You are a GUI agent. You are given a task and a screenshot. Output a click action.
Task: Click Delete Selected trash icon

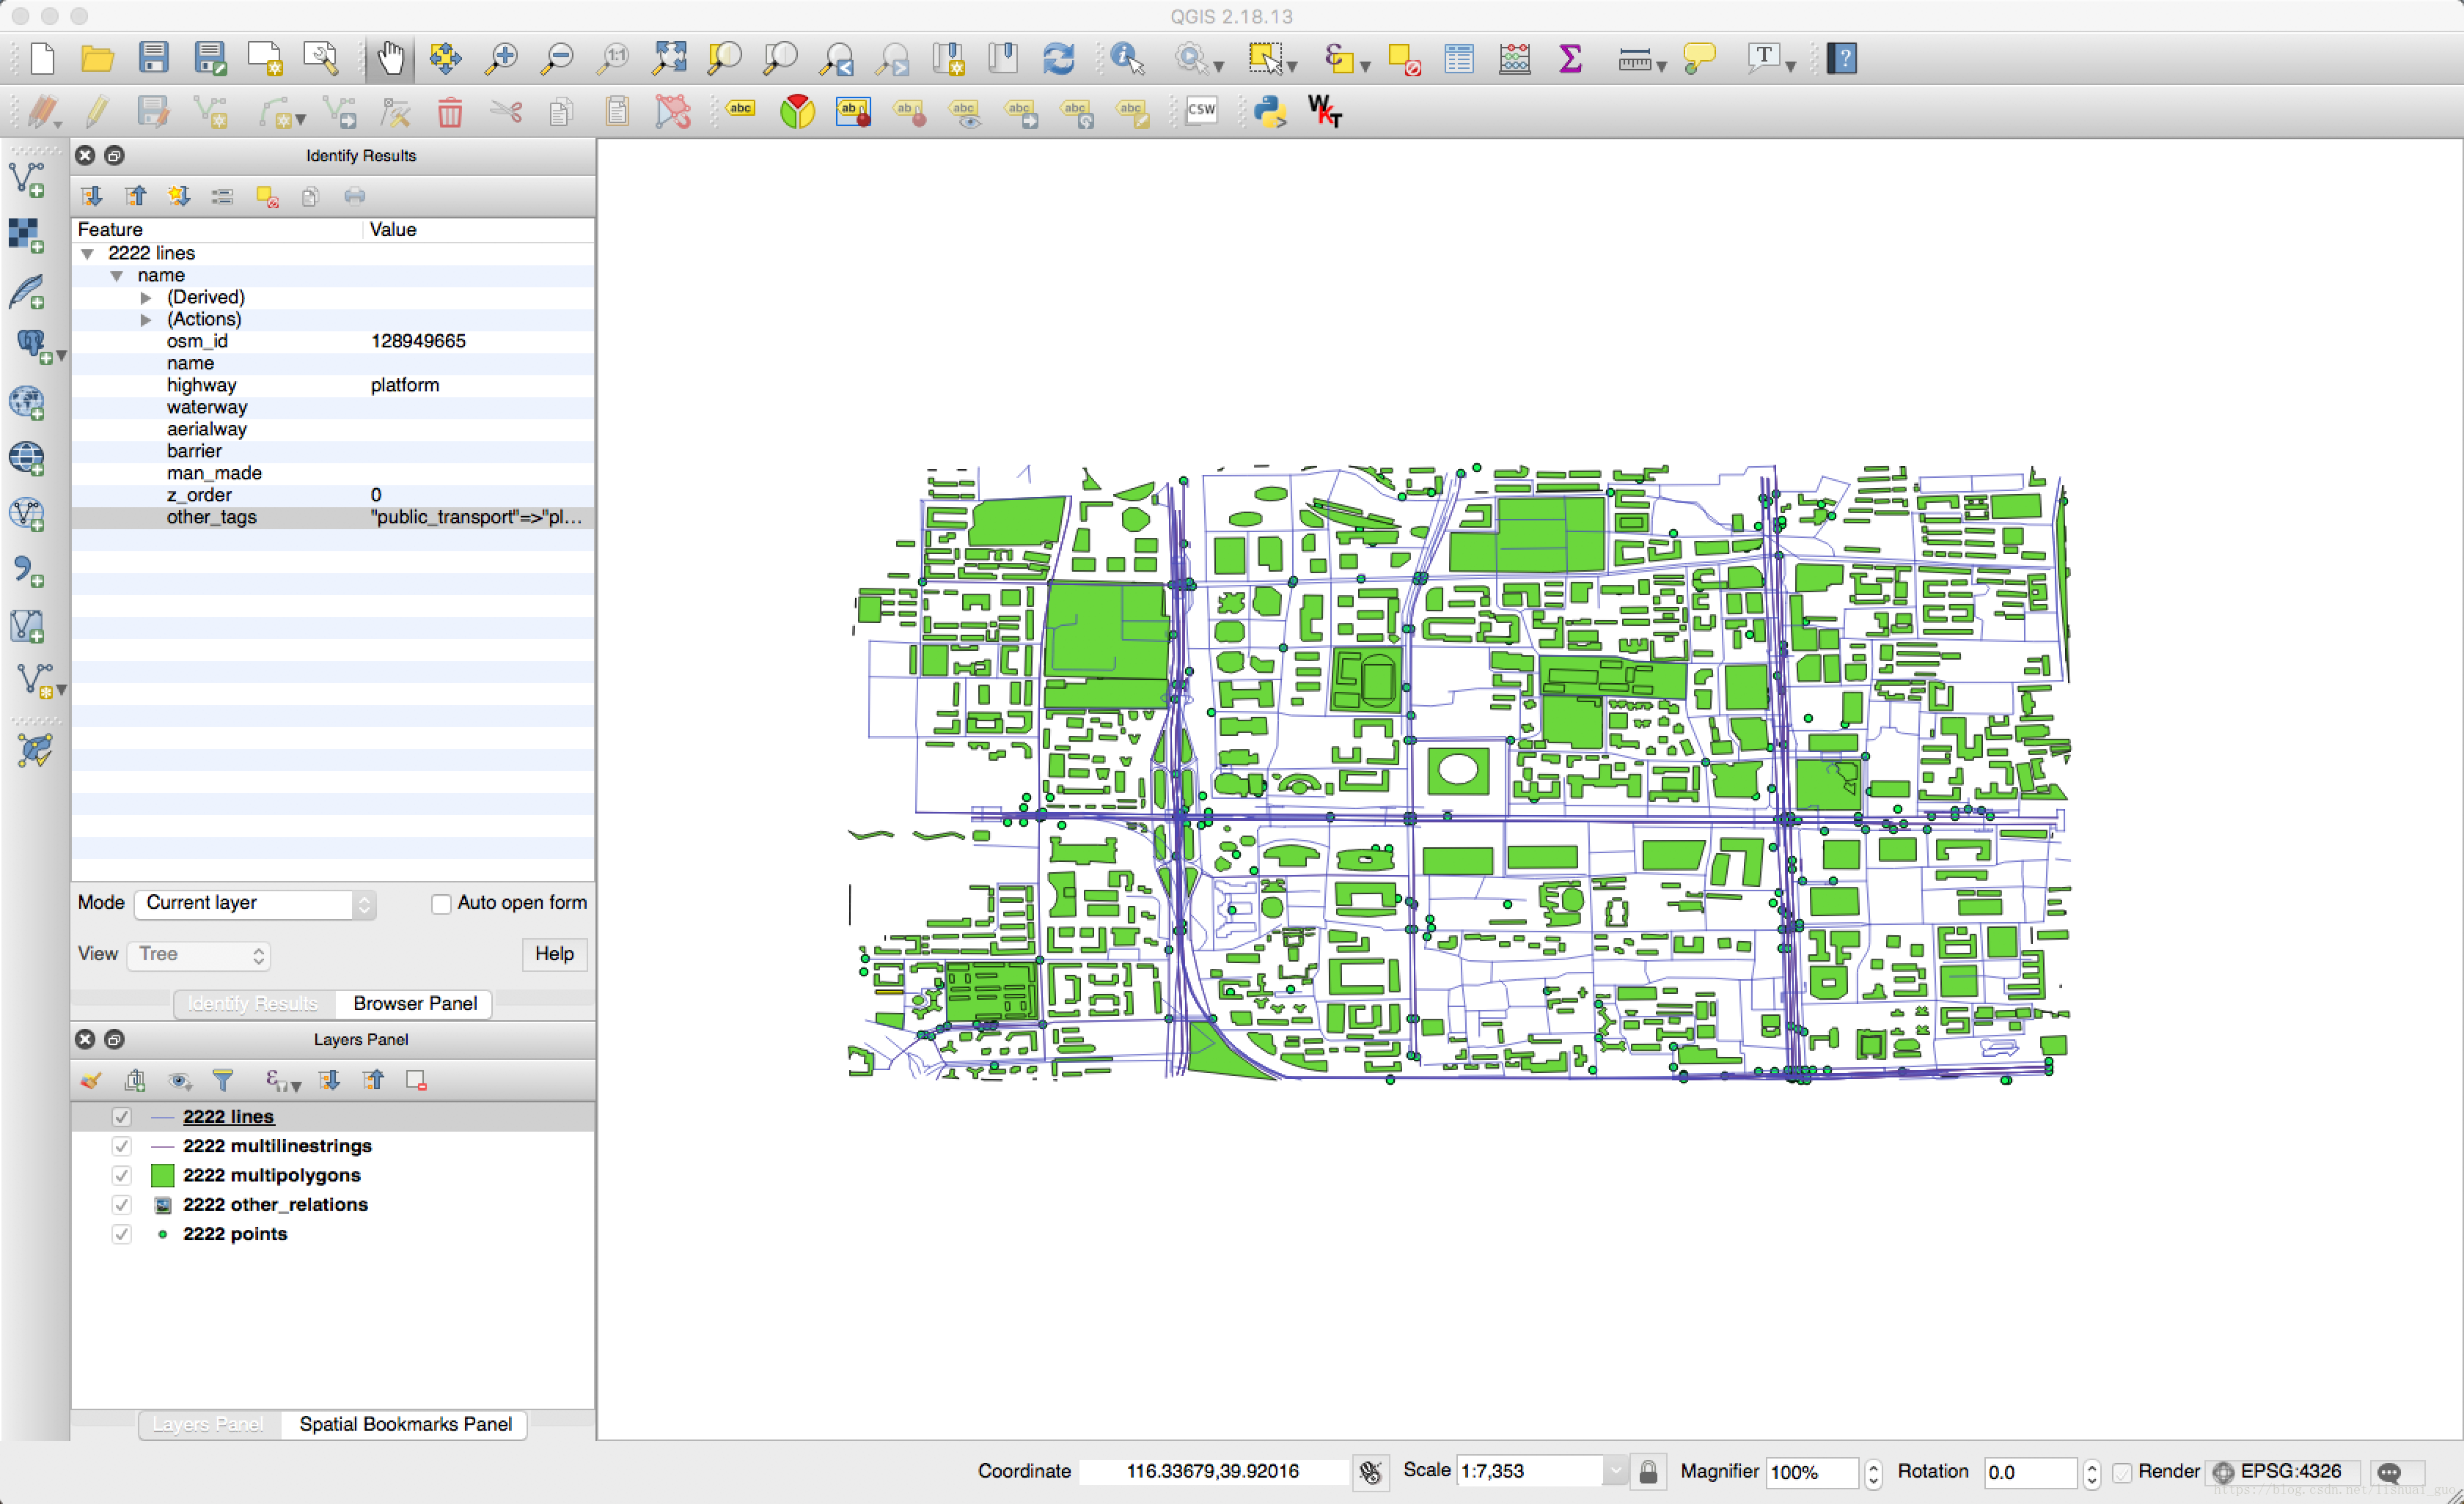(450, 111)
